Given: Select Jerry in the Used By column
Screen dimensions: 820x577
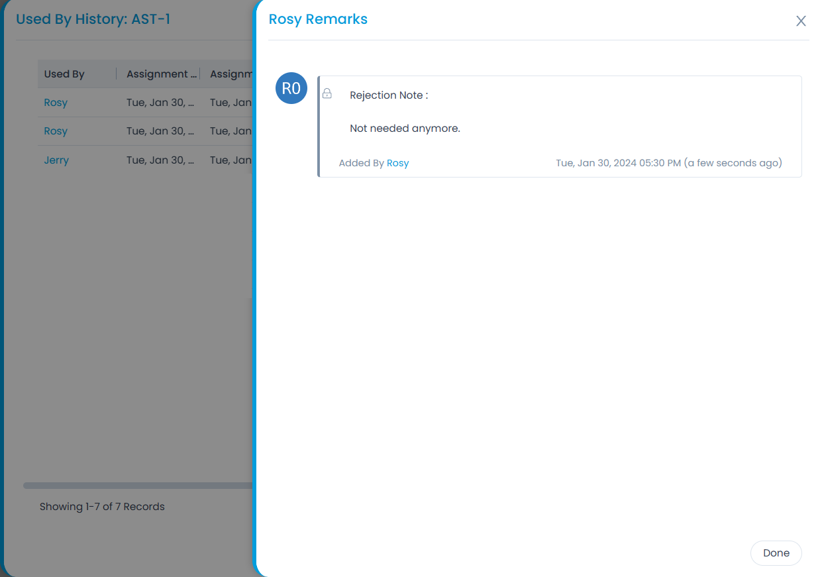Looking at the screenshot, I should tap(56, 160).
